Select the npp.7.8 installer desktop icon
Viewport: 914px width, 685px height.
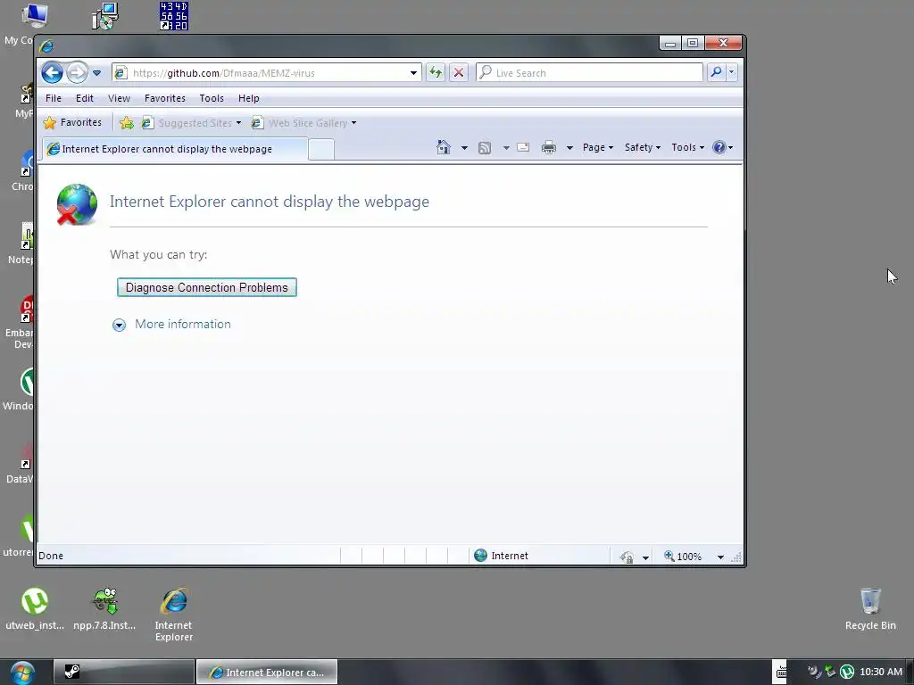(x=105, y=609)
